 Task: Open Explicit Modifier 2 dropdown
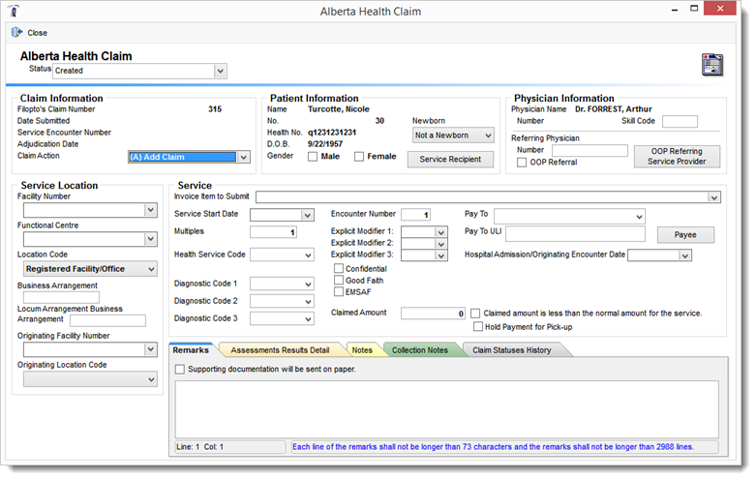click(440, 244)
